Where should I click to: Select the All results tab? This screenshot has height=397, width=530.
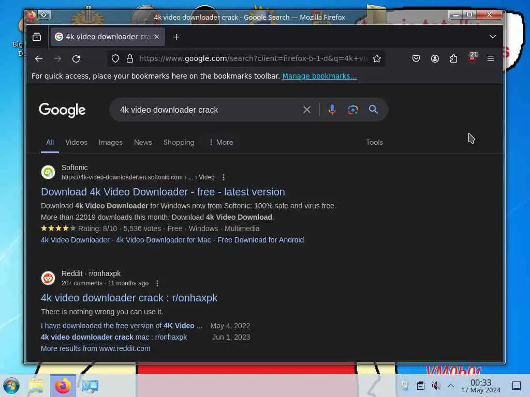click(50, 143)
